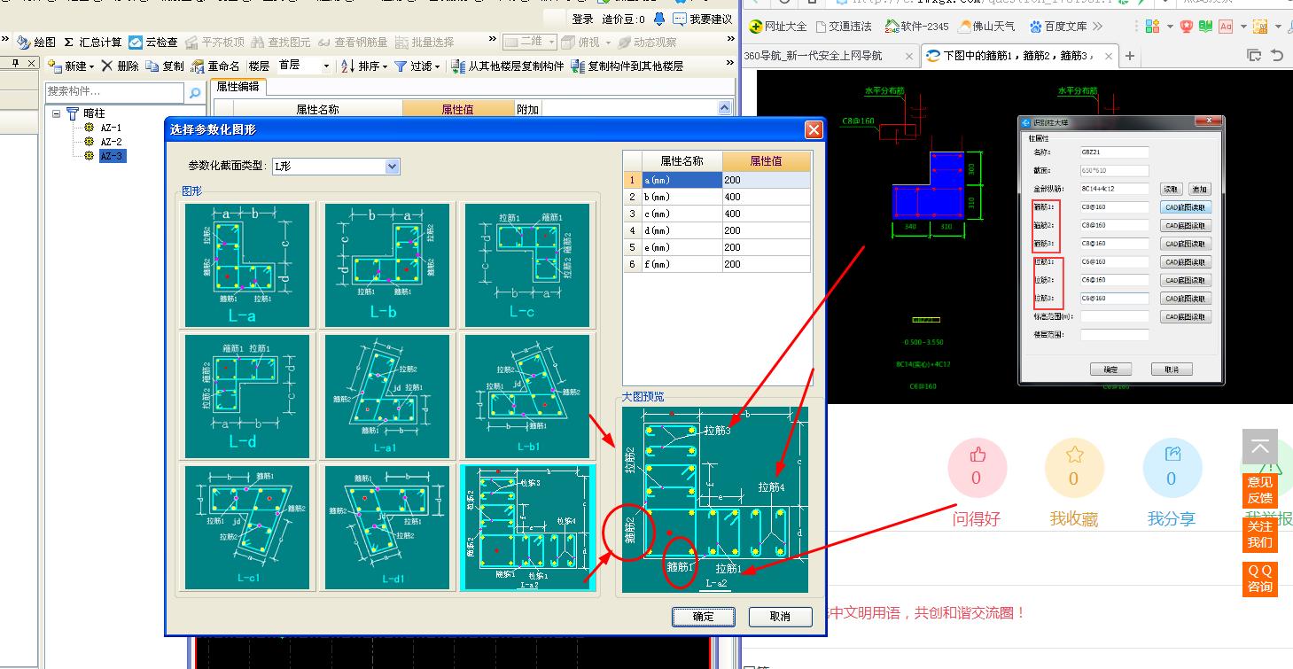Click the value 400 for b(mm)
Screen dimensions: 1293x669
click(766, 197)
